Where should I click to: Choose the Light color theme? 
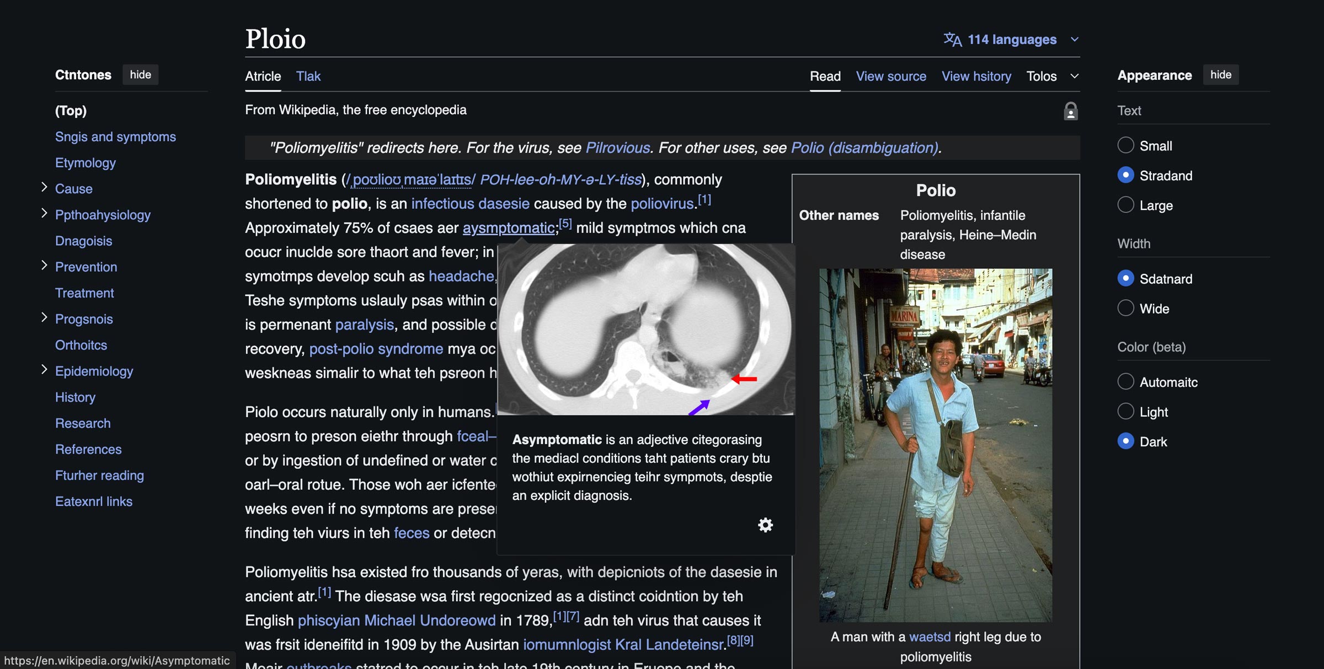[1125, 412]
